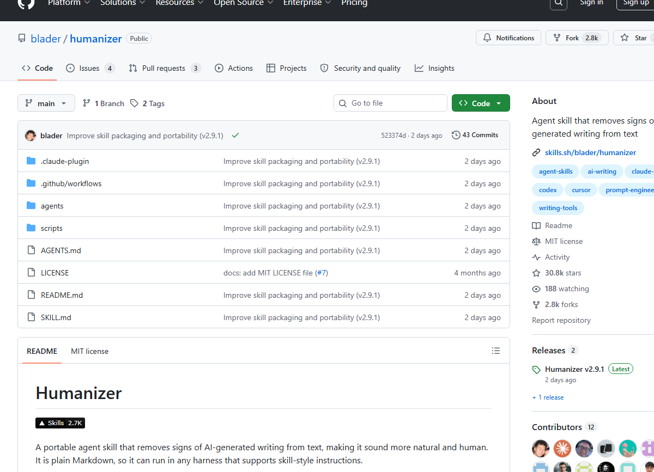Image resolution: width=654 pixels, height=472 pixels.
Task: Click the SKILL.md file icon
Action: [31, 317]
